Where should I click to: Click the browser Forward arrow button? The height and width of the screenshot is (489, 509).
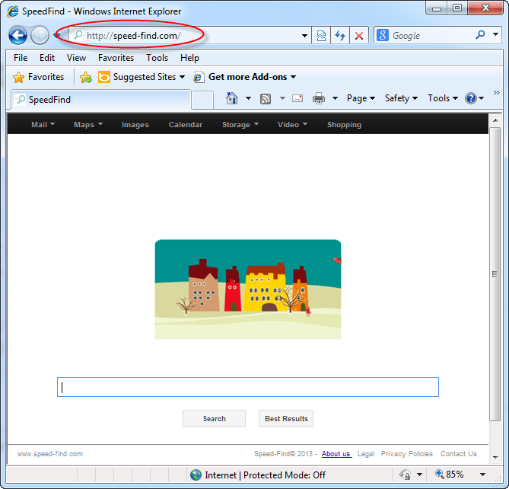click(x=40, y=35)
